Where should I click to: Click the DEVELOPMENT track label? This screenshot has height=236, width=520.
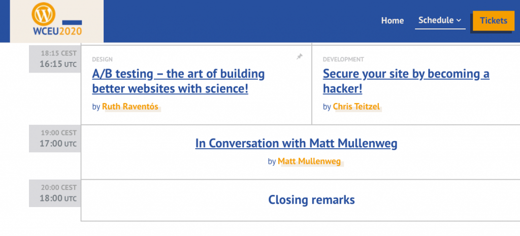pyautogui.click(x=343, y=59)
